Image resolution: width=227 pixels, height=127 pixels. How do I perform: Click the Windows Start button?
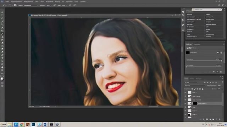click(3, 125)
